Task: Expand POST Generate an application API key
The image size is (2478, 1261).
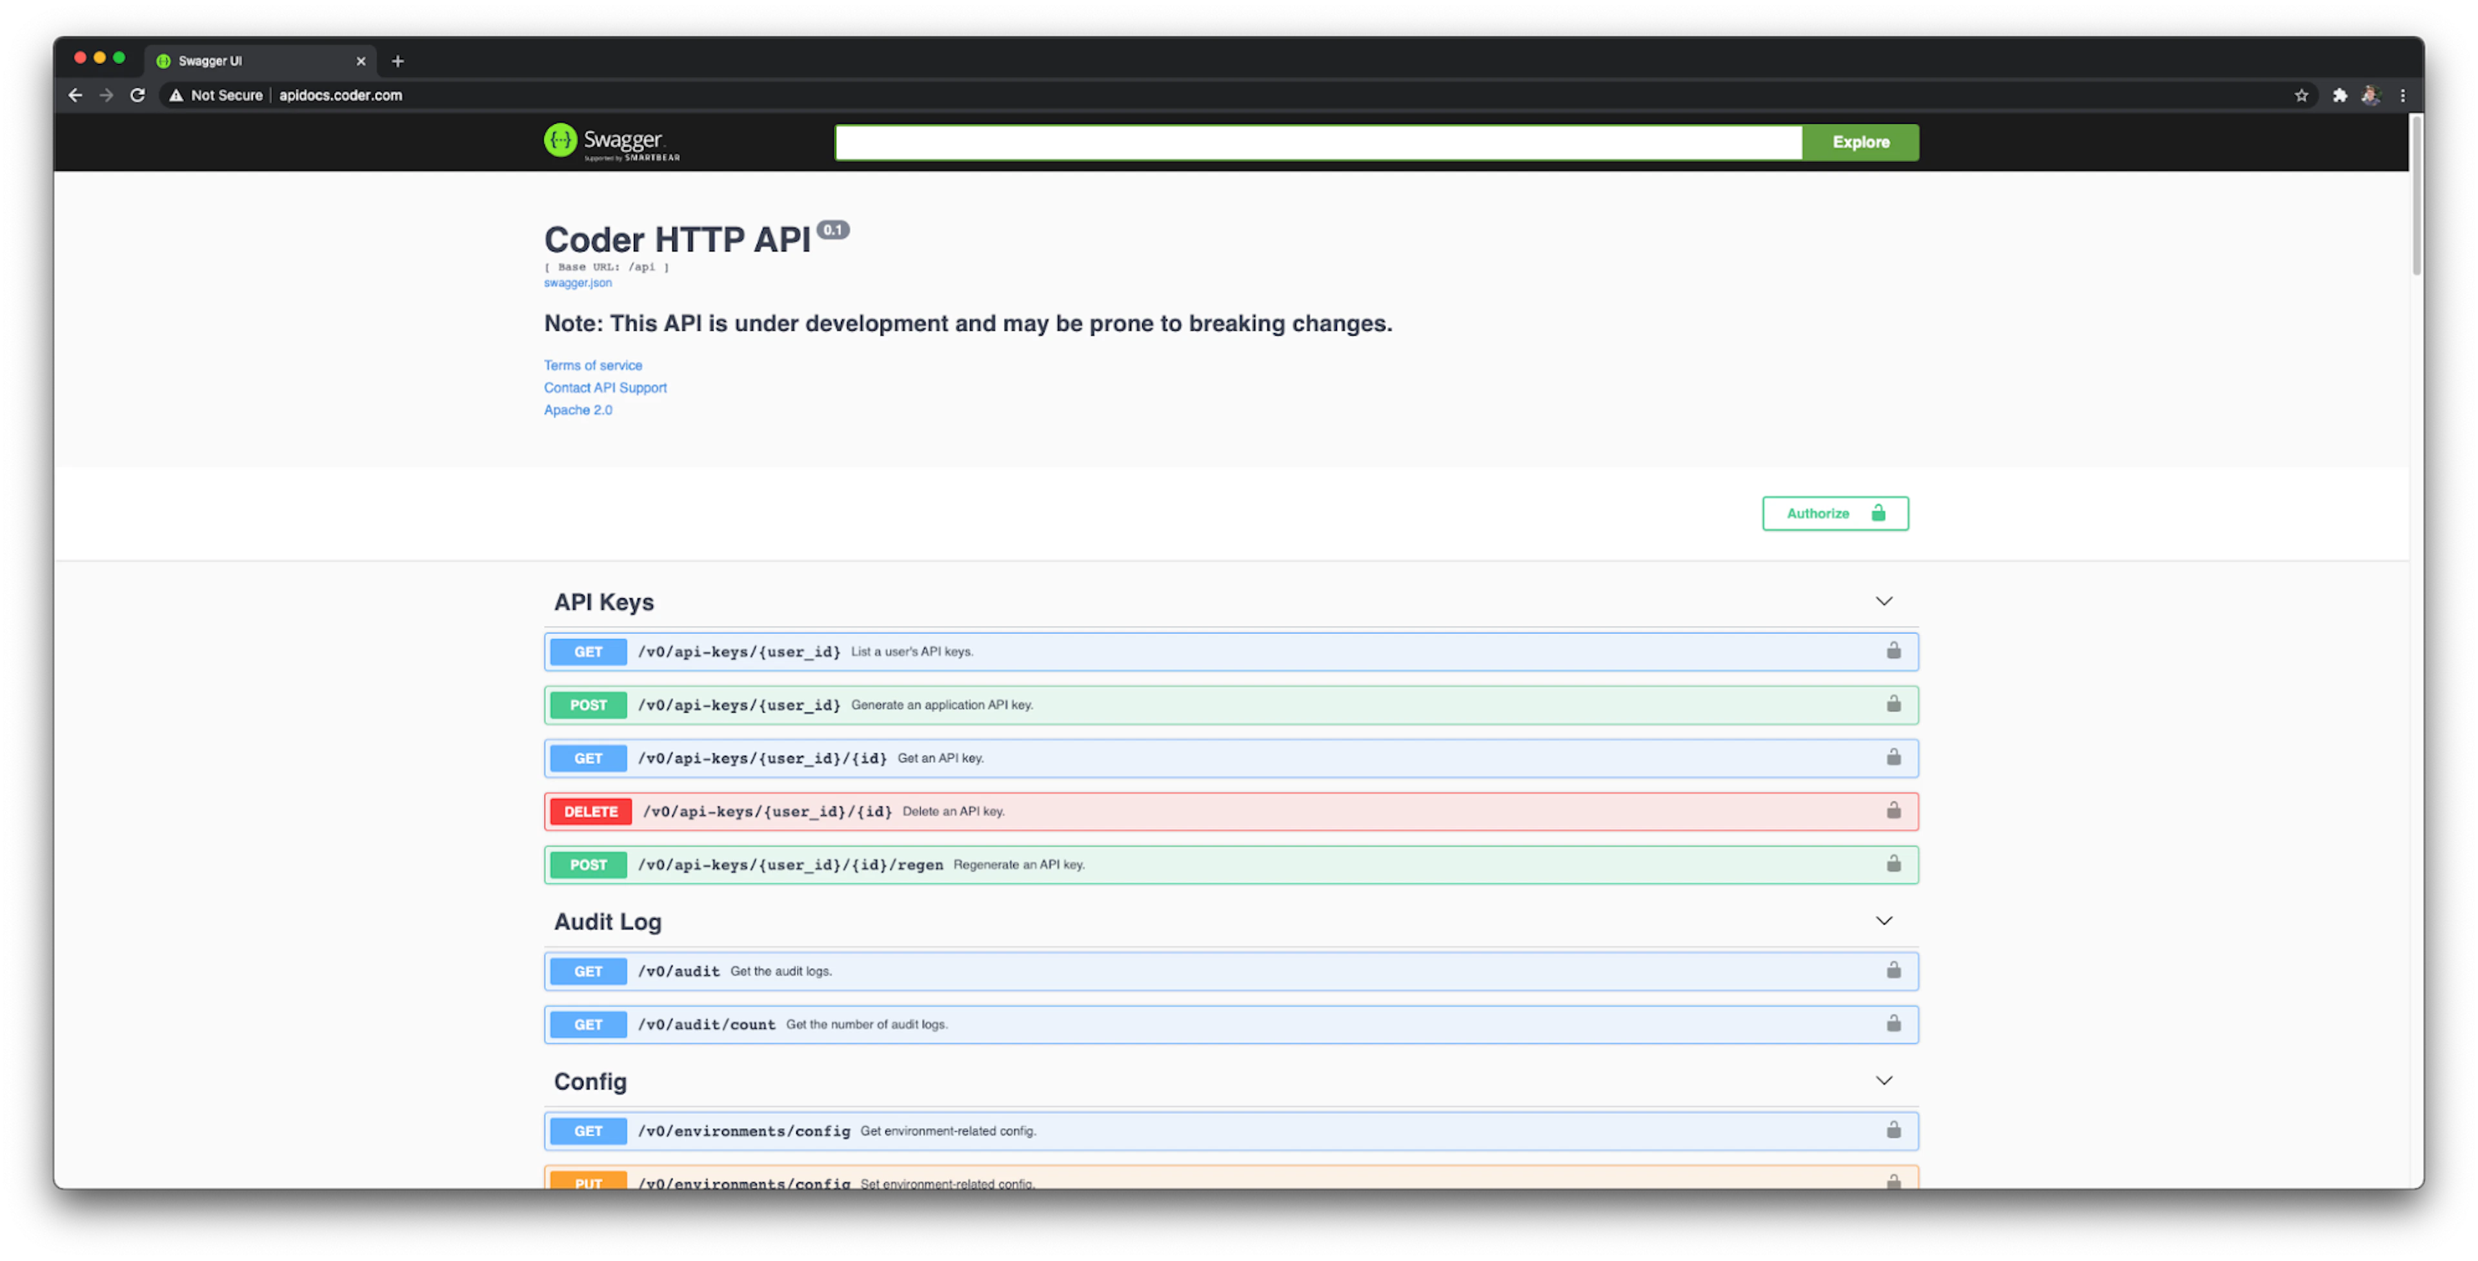Action: pyautogui.click(x=1231, y=704)
